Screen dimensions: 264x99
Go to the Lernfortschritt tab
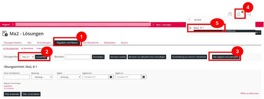click(91, 43)
